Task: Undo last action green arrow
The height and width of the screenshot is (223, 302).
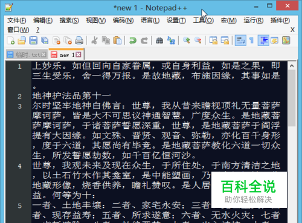Action: (x=133, y=40)
